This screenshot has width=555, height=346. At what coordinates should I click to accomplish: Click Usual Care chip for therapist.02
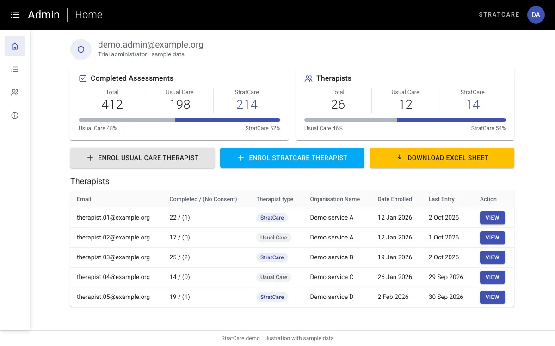(274, 238)
